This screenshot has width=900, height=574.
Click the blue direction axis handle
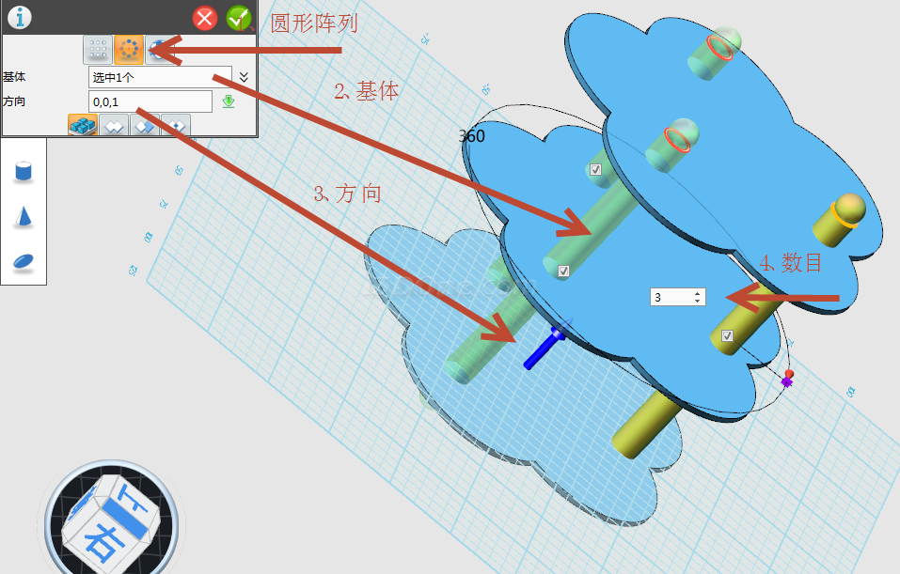point(543,349)
